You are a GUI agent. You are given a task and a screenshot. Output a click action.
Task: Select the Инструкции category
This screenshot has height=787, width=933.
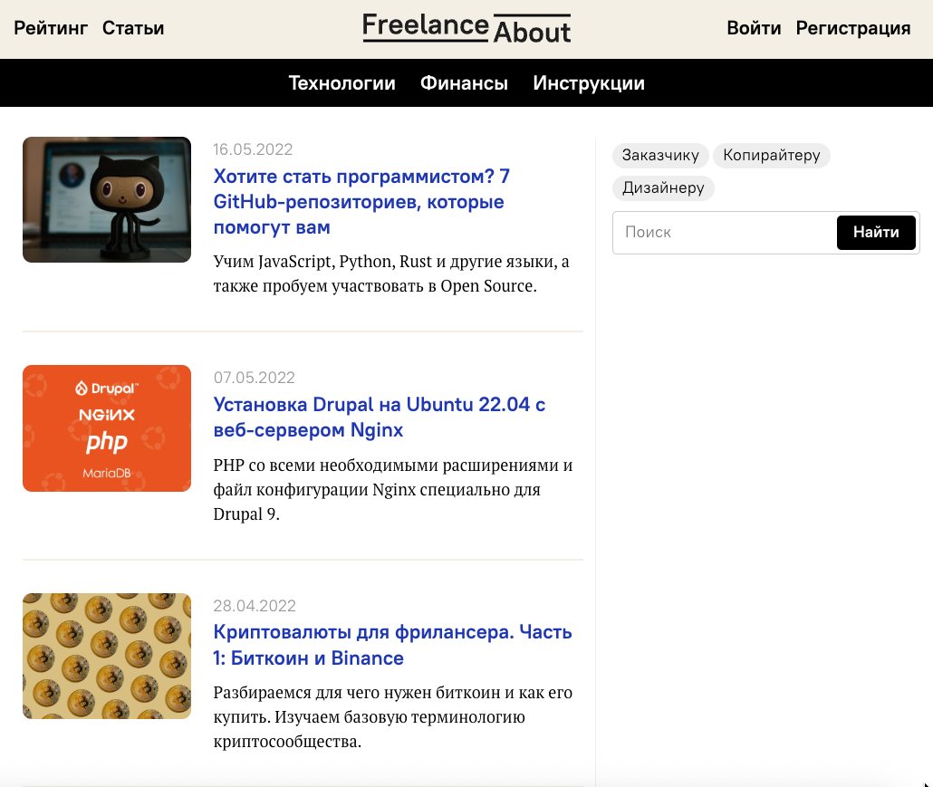point(589,82)
